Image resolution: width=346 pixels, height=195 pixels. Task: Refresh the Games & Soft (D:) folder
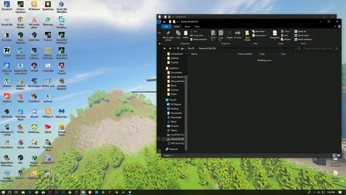coord(299,48)
